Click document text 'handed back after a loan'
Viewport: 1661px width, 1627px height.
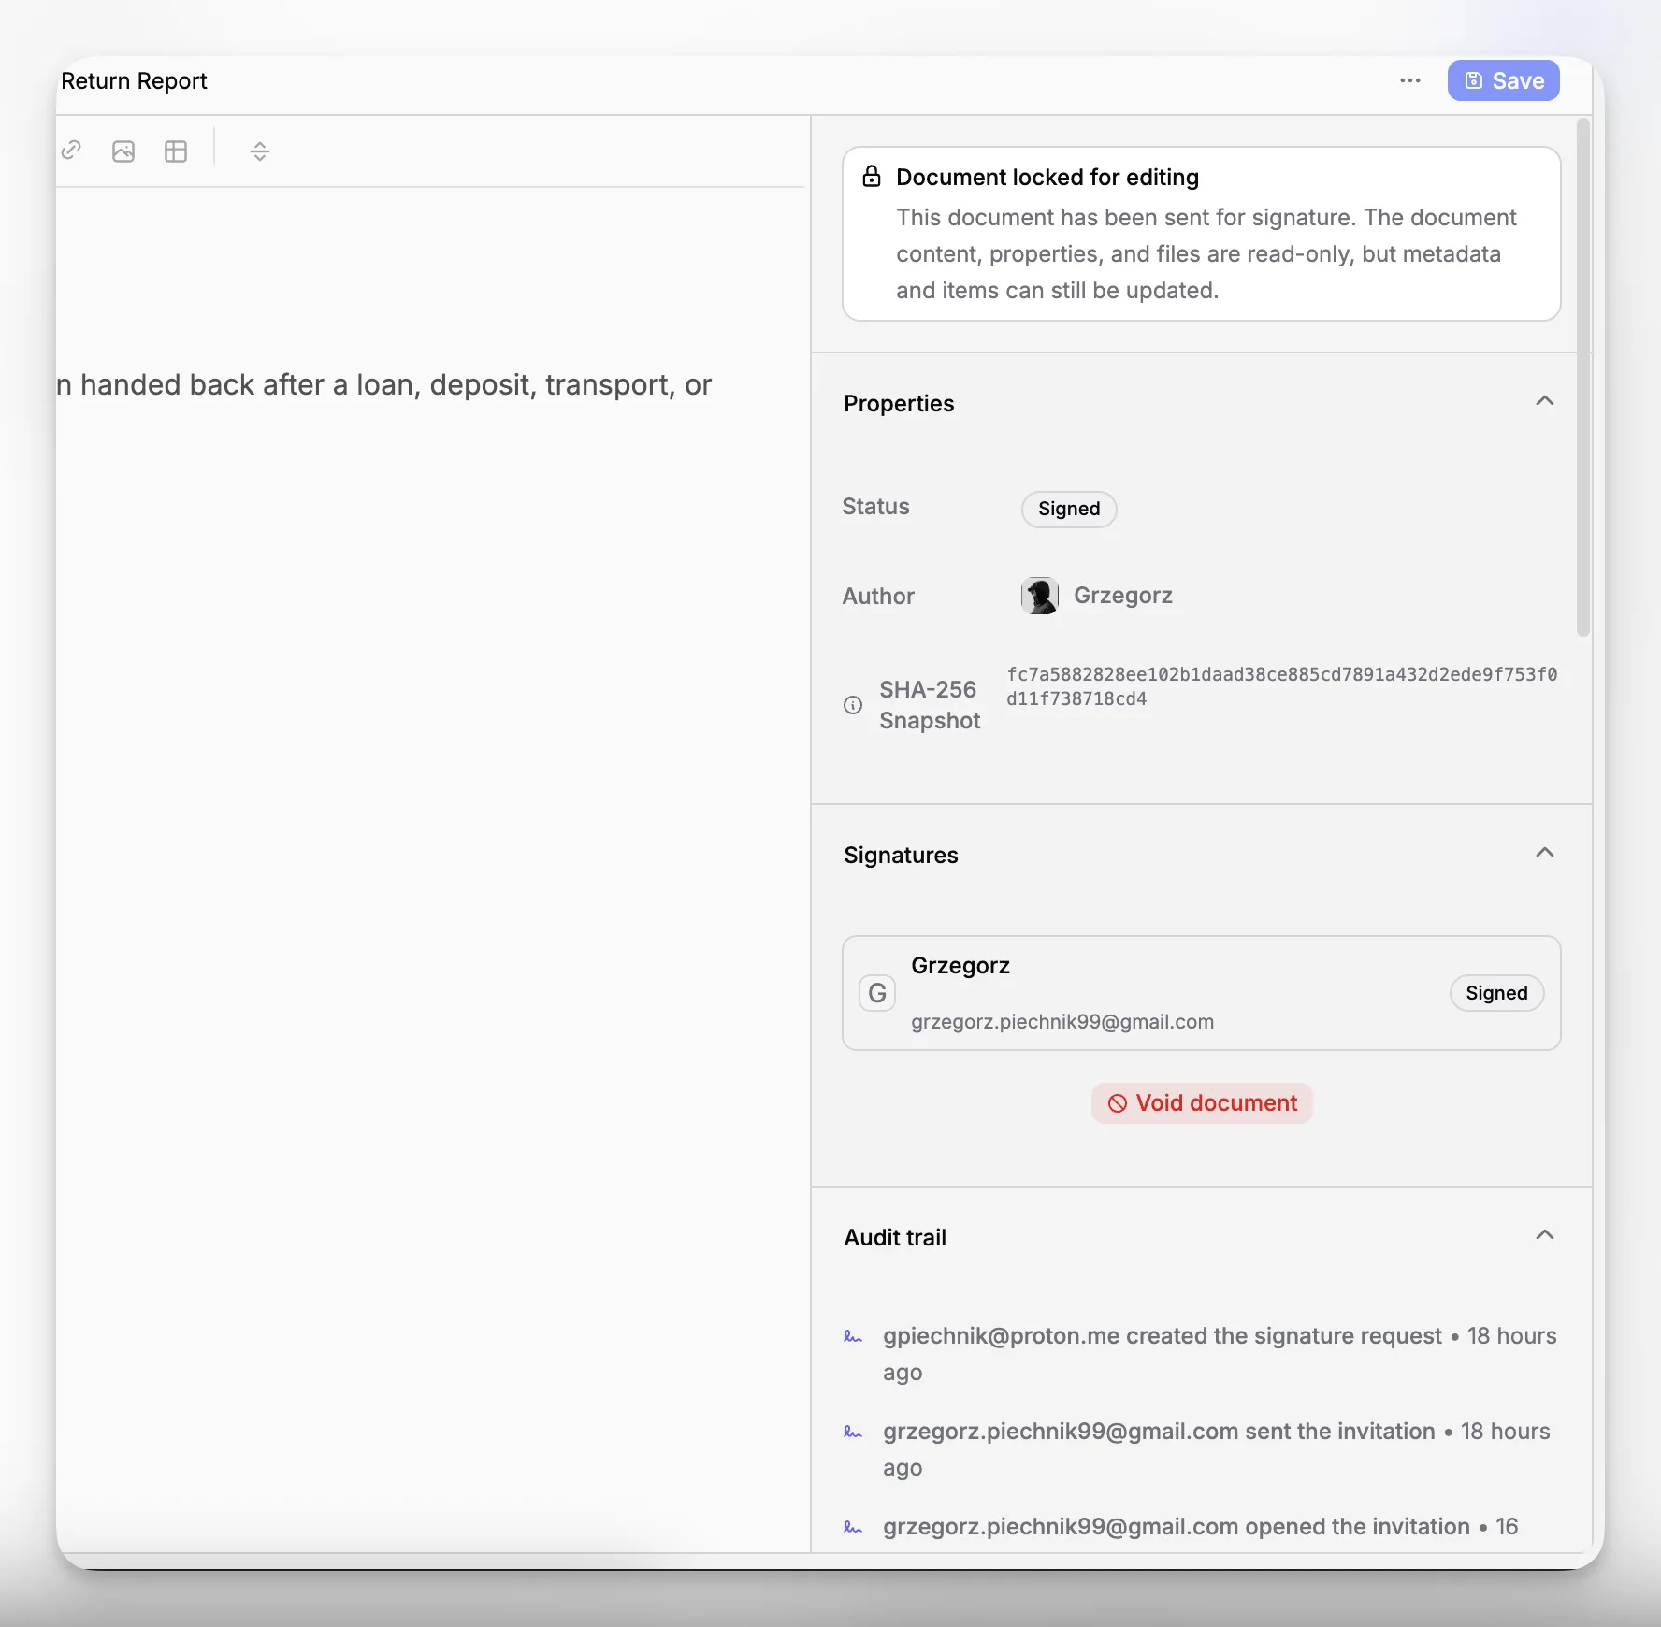click(x=246, y=384)
